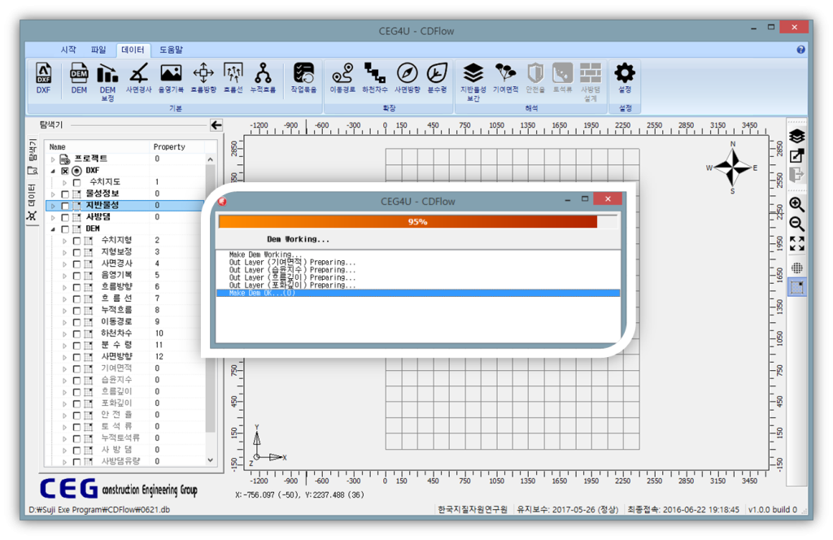Collapse the DEM tree node
This screenshot has width=833, height=540.
pos(53,229)
